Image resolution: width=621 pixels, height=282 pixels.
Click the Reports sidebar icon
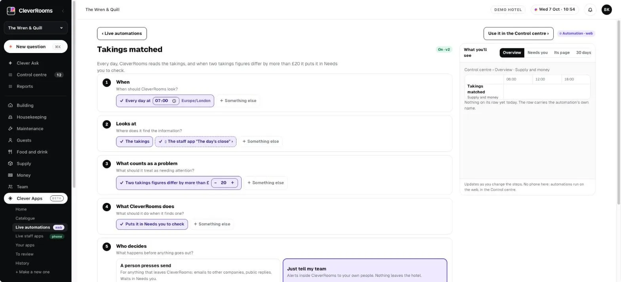coord(10,87)
